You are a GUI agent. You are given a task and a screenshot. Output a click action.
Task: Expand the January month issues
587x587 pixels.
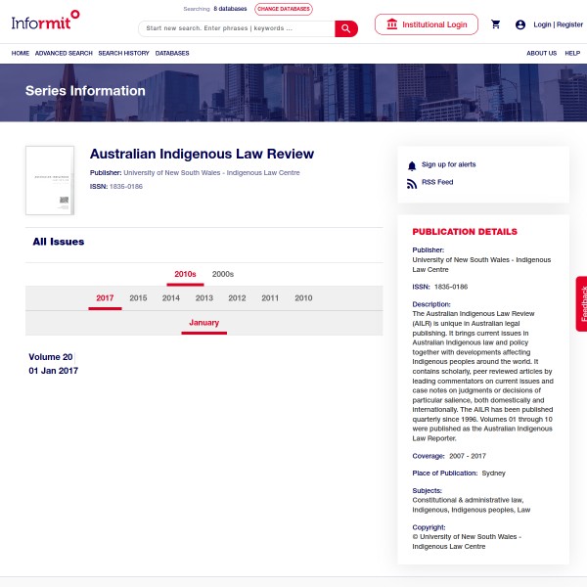tap(203, 323)
